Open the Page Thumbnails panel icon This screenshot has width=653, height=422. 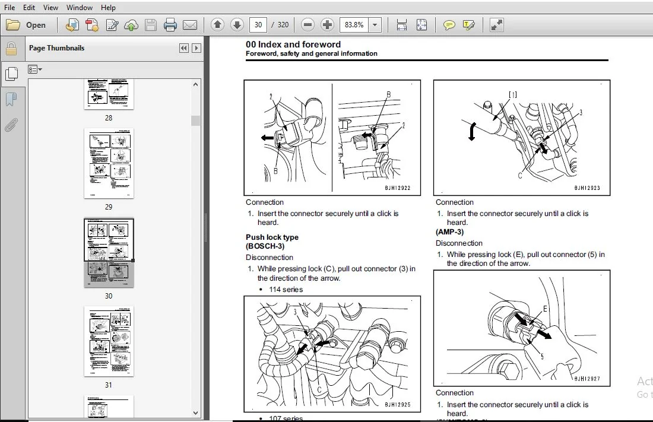tap(11, 74)
